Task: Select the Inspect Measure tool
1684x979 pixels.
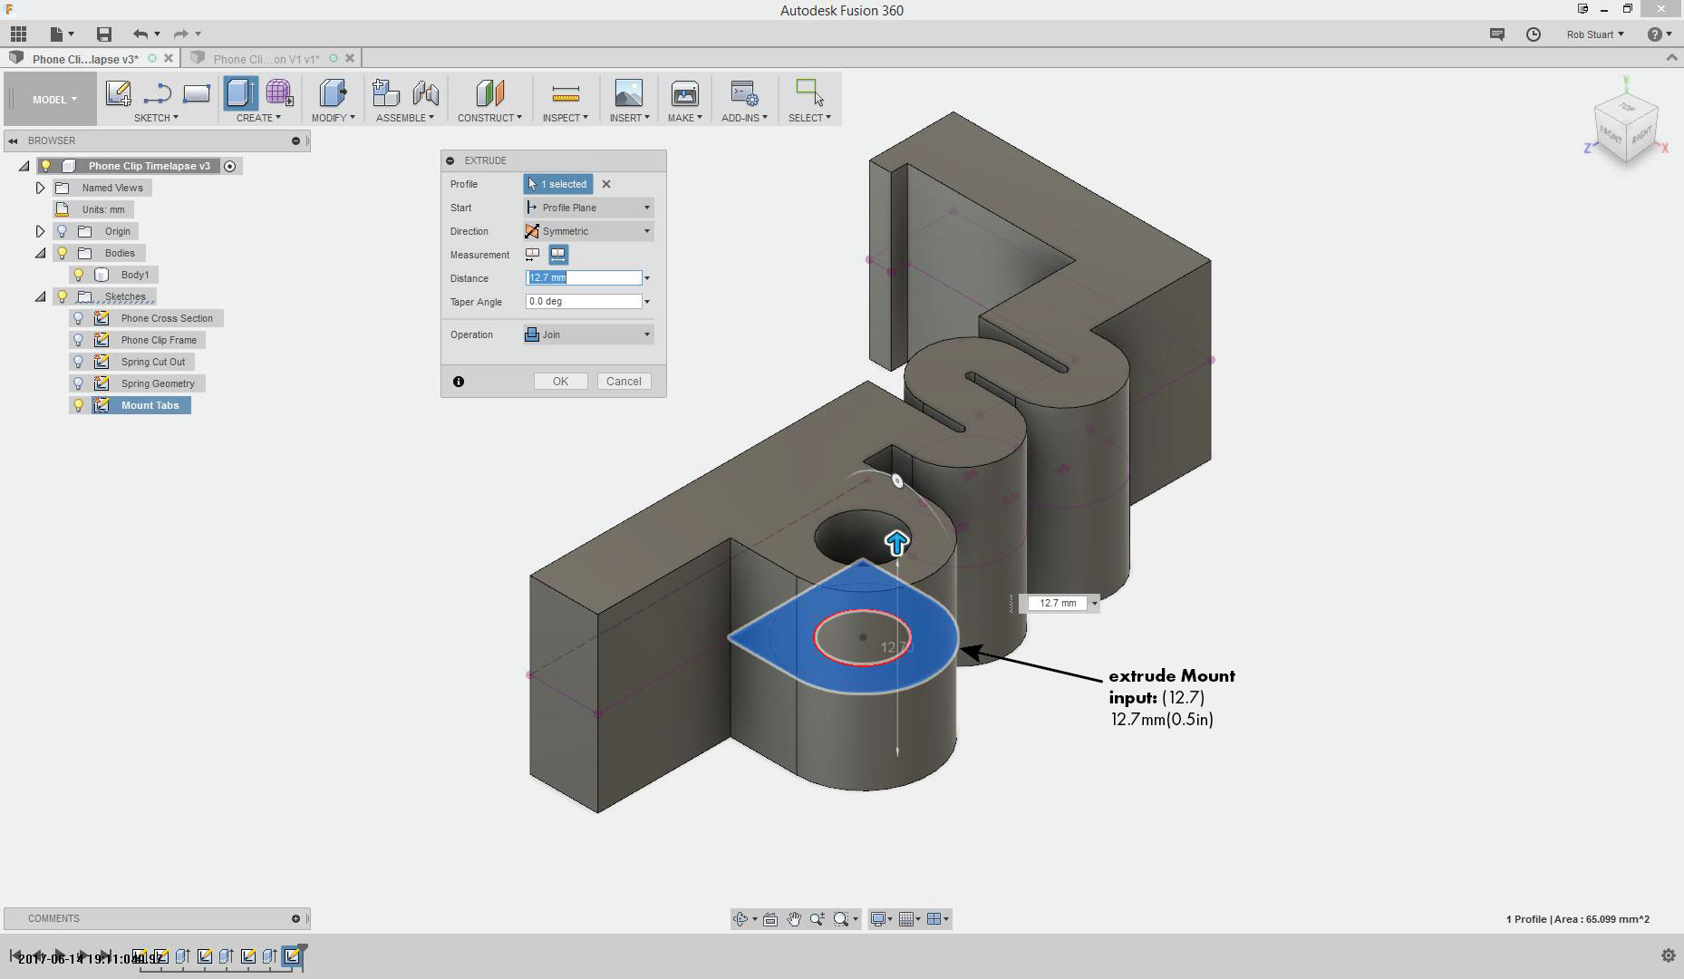Action: tap(566, 93)
